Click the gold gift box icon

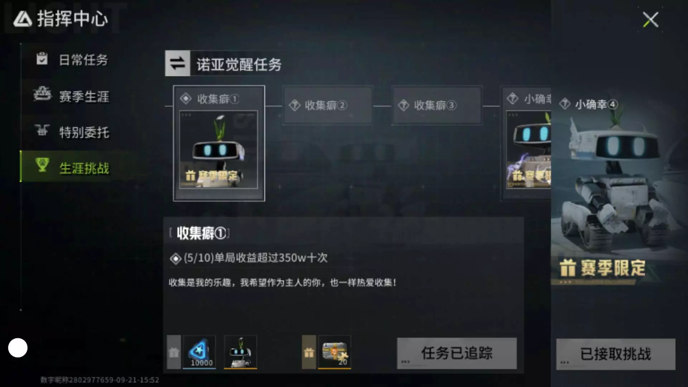(309, 352)
